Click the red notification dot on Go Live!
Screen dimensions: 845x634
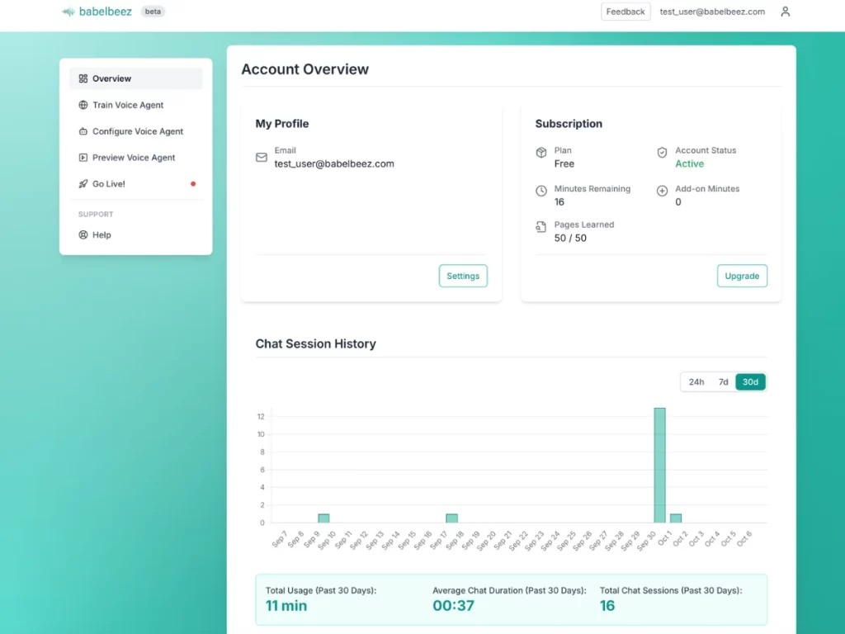(193, 184)
